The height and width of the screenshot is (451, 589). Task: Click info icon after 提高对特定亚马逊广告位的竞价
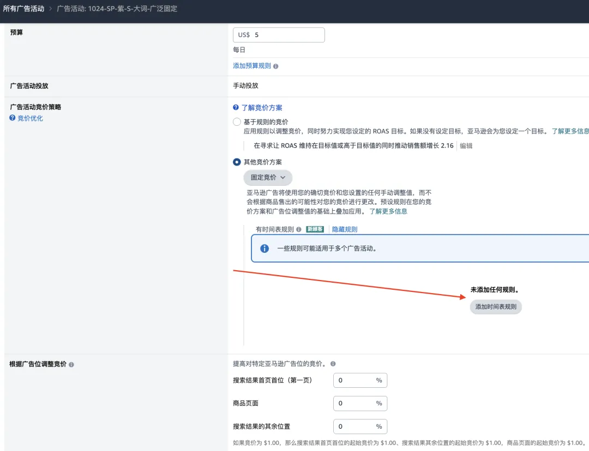[333, 363]
